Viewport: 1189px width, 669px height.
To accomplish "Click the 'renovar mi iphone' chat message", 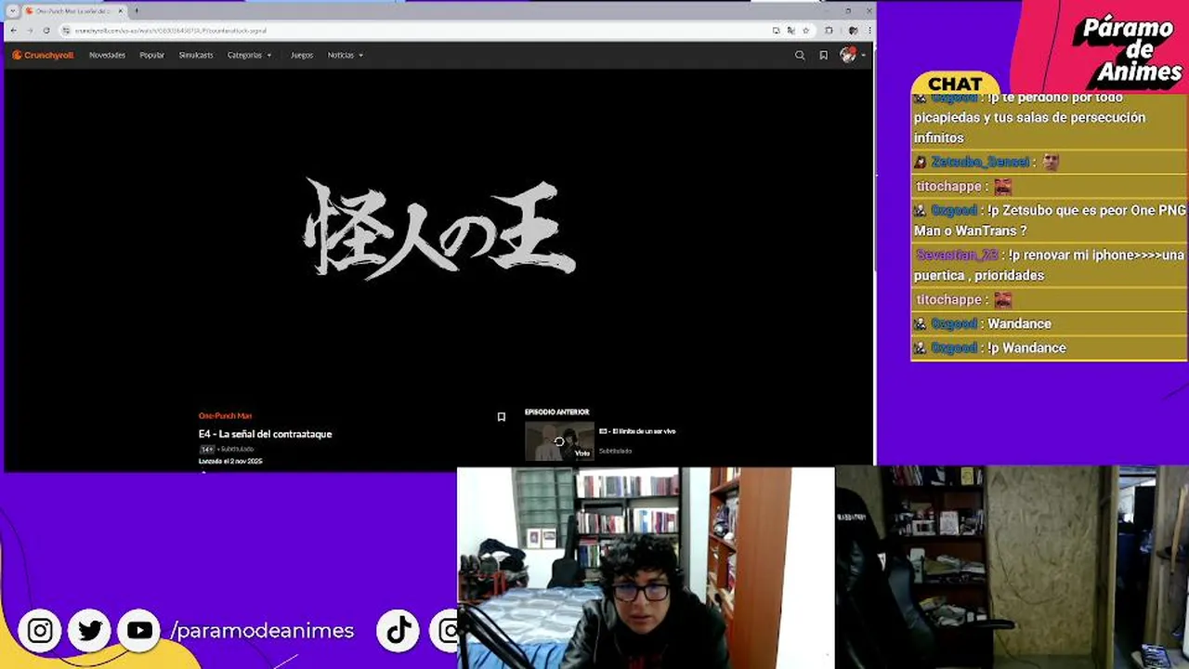I will tap(1050, 265).
